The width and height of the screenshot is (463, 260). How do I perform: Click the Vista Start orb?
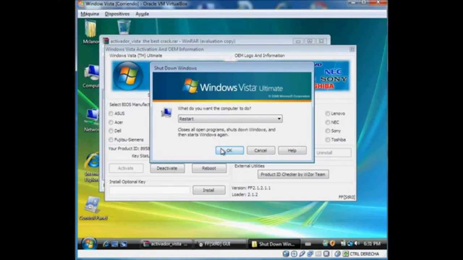click(89, 244)
